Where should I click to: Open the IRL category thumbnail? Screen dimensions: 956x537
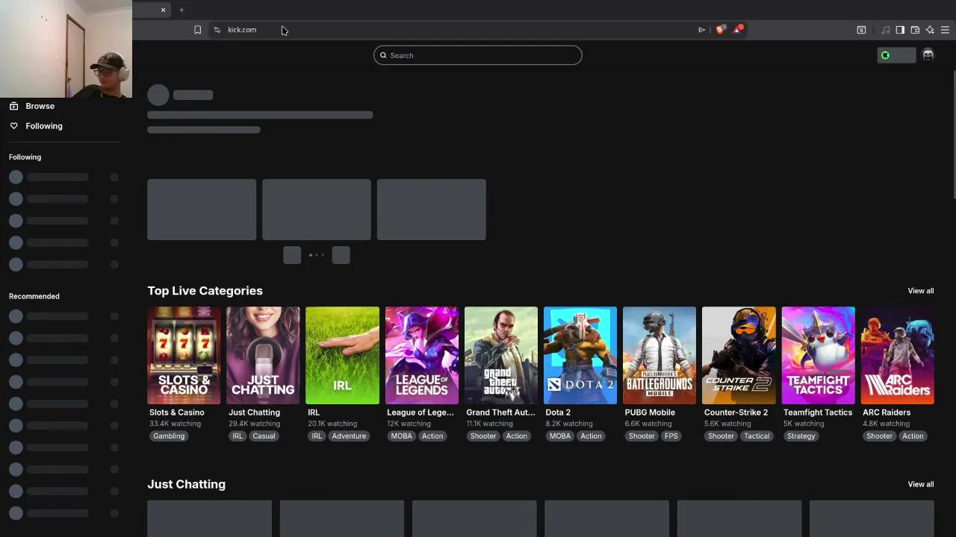(342, 355)
